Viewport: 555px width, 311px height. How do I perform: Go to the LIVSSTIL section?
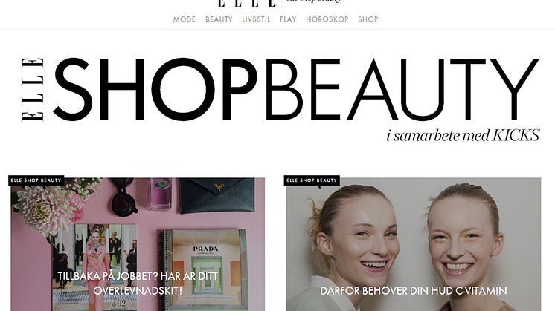(x=256, y=19)
